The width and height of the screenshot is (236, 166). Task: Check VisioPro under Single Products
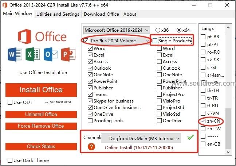click(x=159, y=101)
